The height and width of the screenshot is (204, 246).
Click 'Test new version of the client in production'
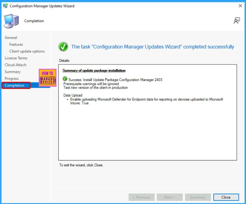click(96, 88)
